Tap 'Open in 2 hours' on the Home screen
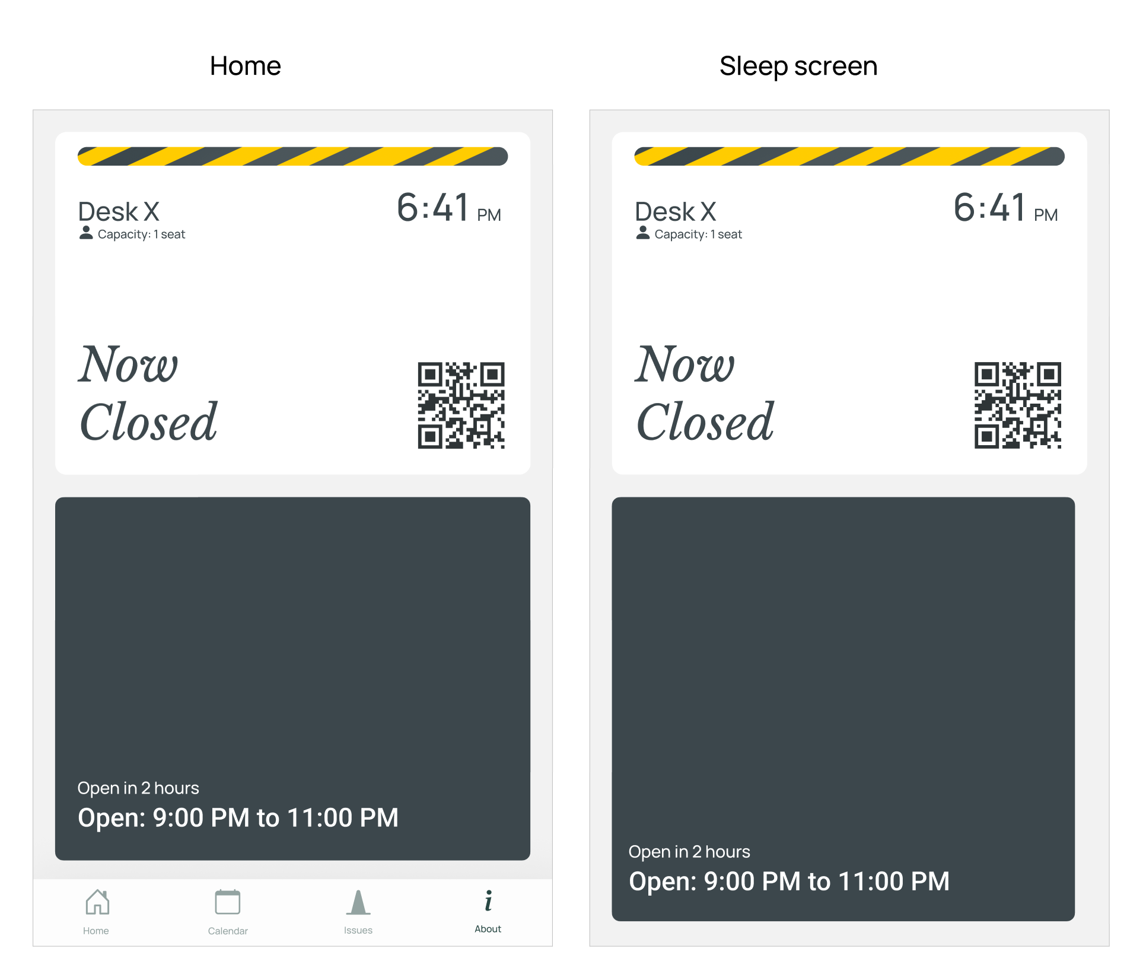1146x977 pixels. click(138, 788)
